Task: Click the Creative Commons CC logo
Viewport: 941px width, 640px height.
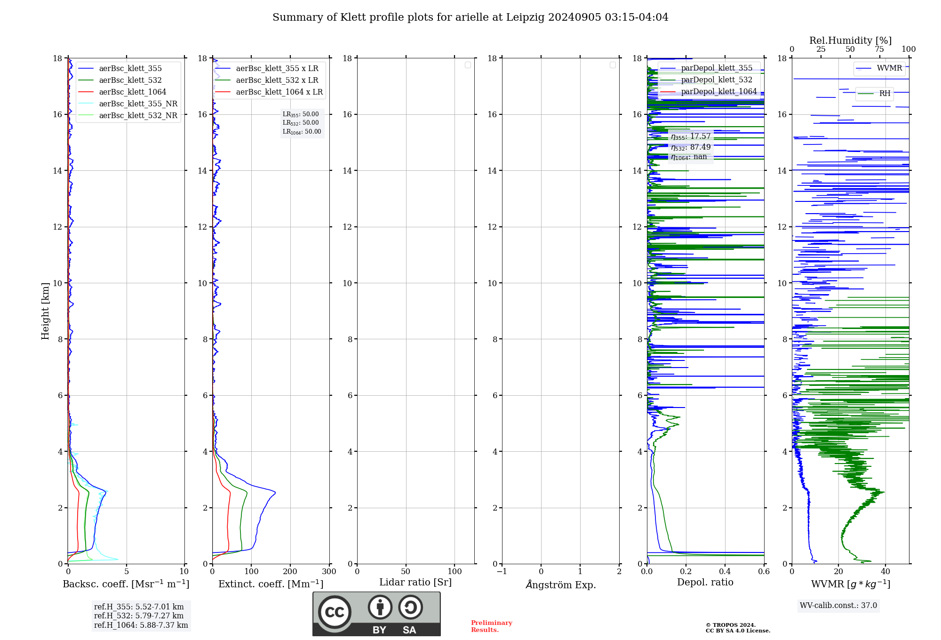Action: pos(335,612)
